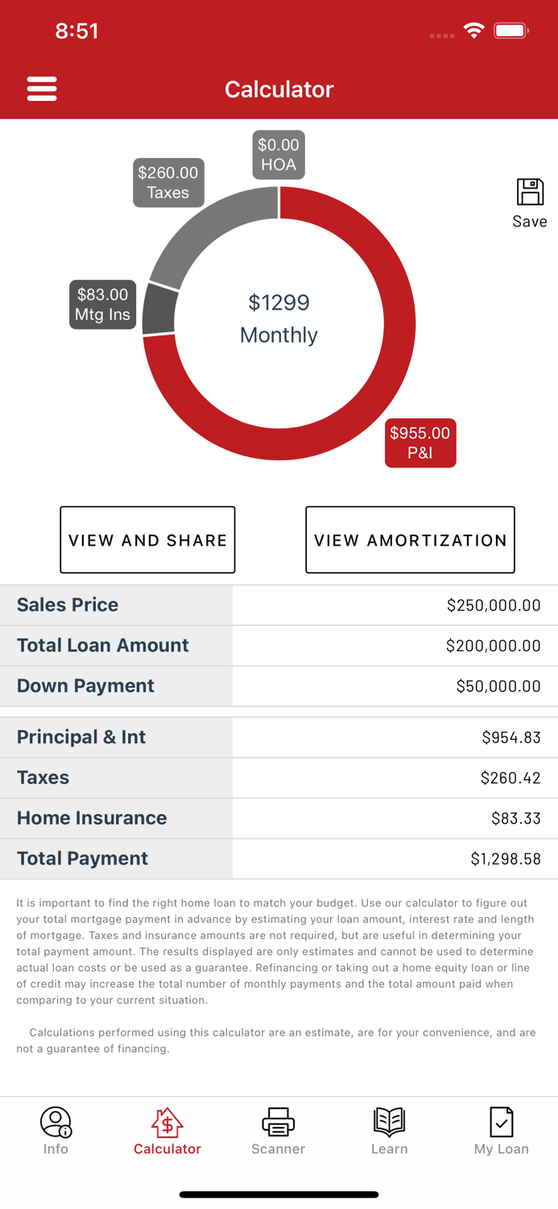Select the Learn book icon
Screen dimensions: 558x1209
(390, 1123)
